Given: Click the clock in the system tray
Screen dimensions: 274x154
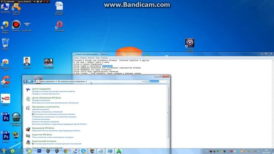Looking at the screenshot, I should [x=266, y=151].
